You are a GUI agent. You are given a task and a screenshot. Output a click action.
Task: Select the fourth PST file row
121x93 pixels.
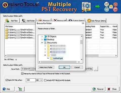pyautogui.click(x=20, y=38)
